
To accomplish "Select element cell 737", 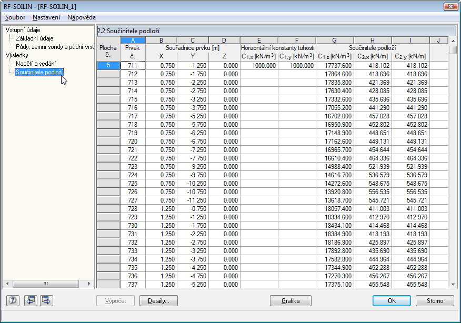I will (x=133, y=285).
